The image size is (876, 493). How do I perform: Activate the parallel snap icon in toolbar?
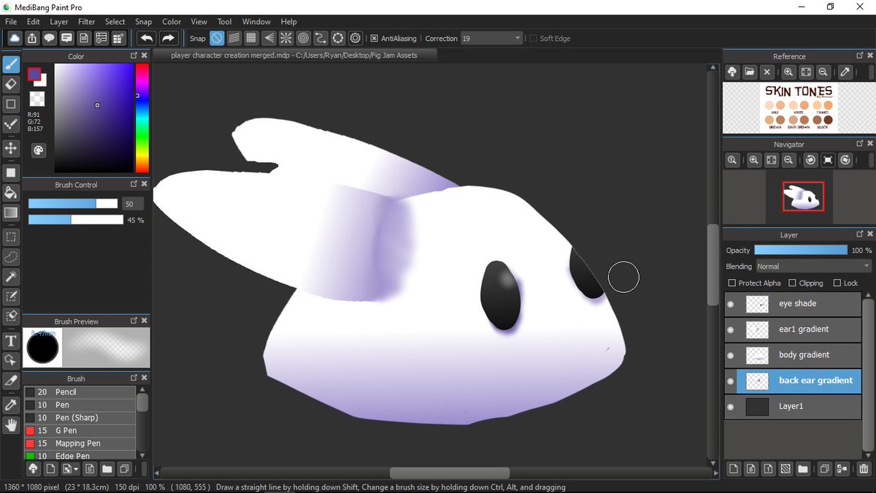pyautogui.click(x=234, y=38)
